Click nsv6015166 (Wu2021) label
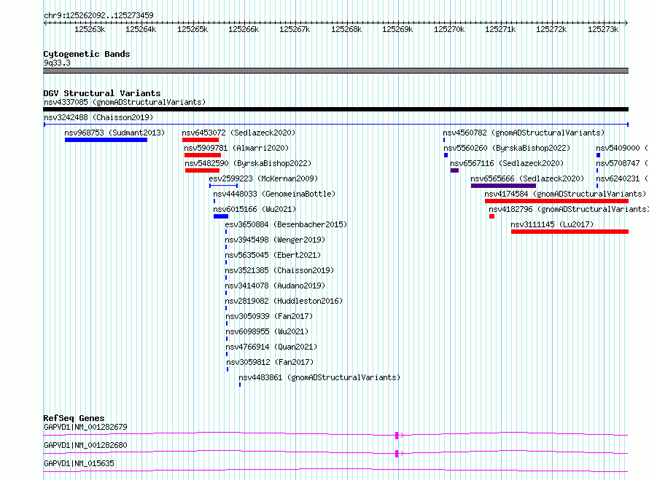The width and height of the screenshot is (649, 480). tap(254, 209)
